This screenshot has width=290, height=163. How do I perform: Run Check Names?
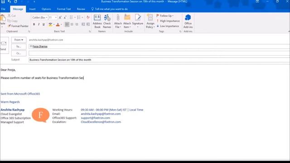tap(107, 21)
